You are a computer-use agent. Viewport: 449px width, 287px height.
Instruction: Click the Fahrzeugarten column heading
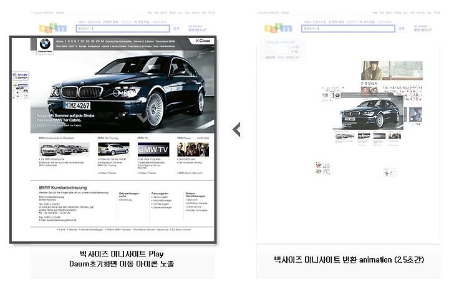pos(160,193)
